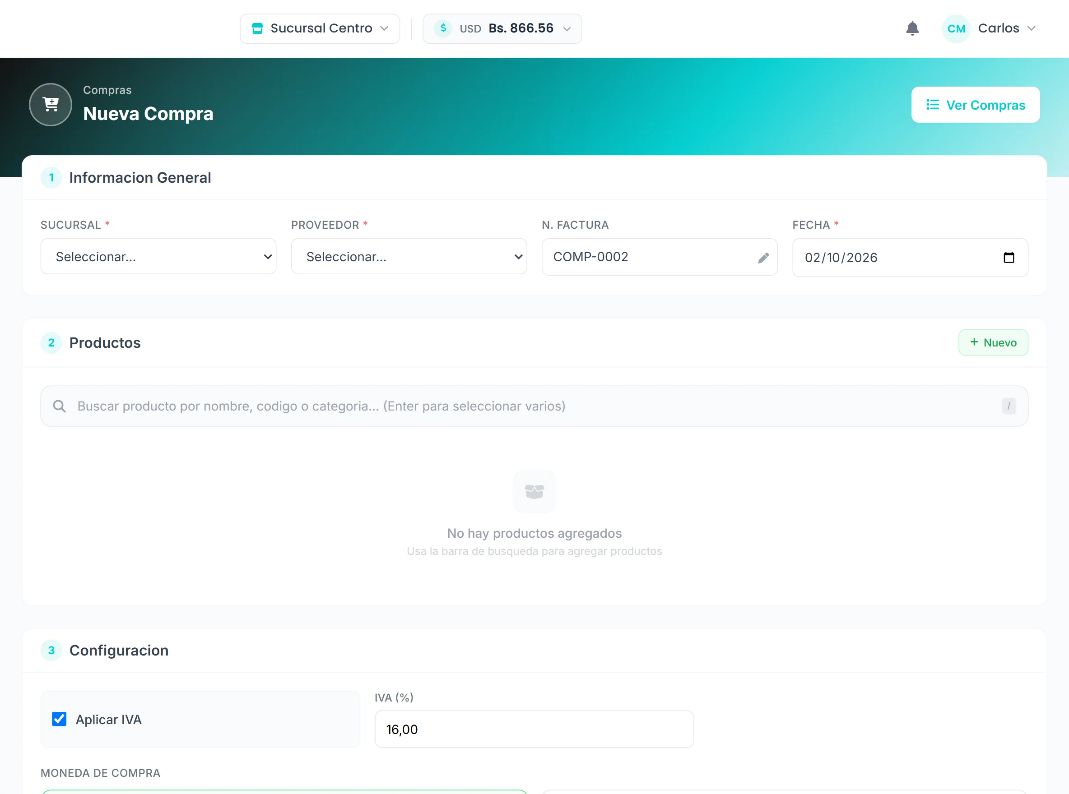Image resolution: width=1069 pixels, height=794 pixels.
Task: Click the step 3 number badge
Action: [51, 650]
